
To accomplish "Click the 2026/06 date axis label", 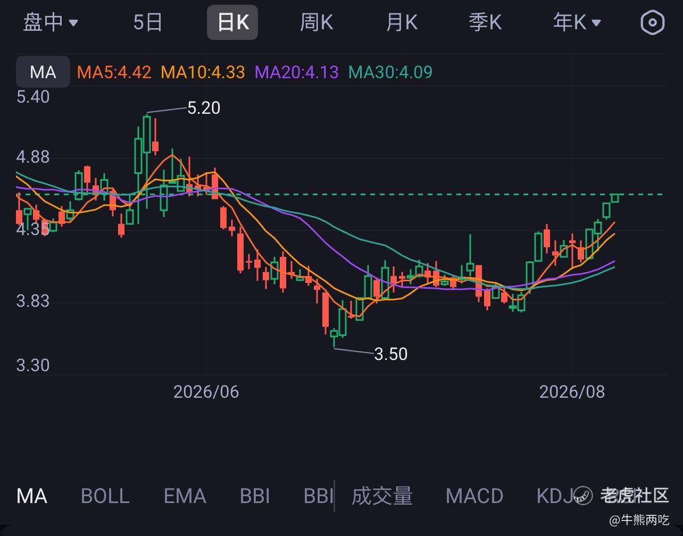I will [x=206, y=392].
